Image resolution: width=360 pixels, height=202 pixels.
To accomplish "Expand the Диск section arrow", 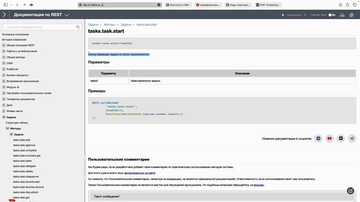I will pyautogui.click(x=4, y=105).
